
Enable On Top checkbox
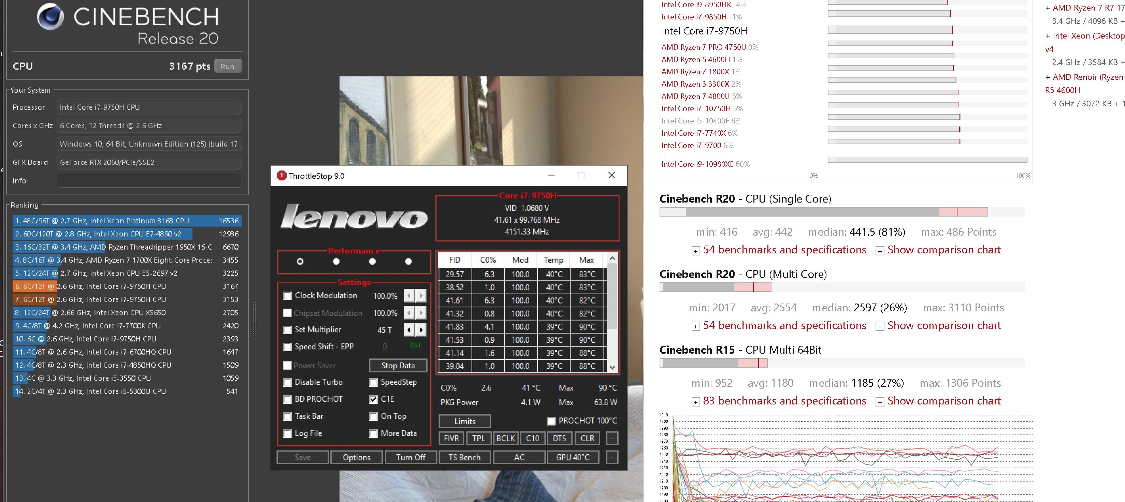coord(373,416)
